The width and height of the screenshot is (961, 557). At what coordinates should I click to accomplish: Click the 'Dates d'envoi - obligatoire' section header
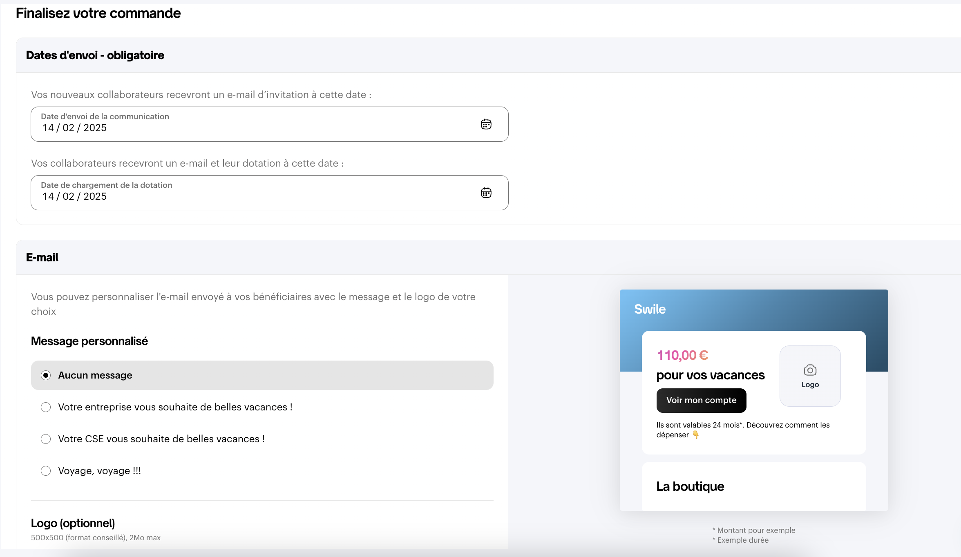click(x=95, y=55)
